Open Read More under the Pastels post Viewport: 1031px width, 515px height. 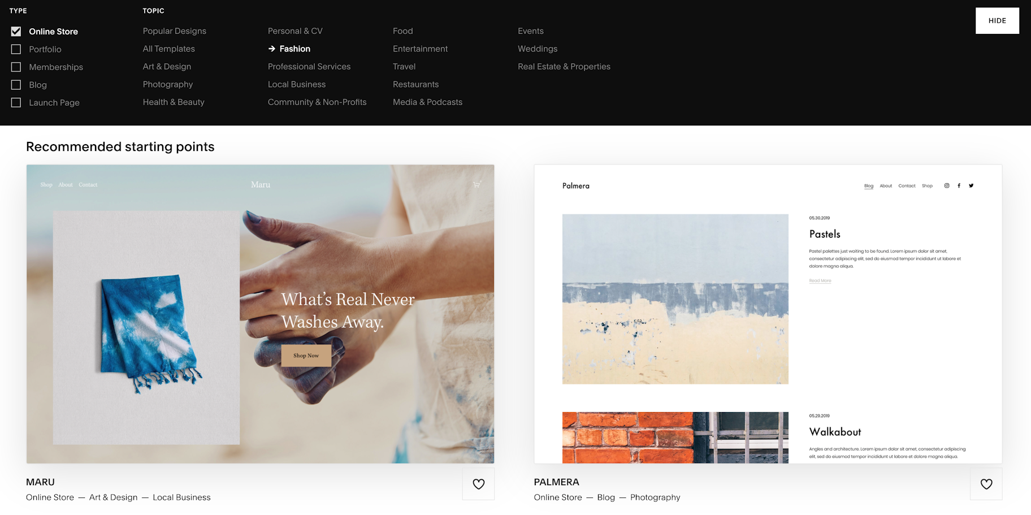point(820,280)
